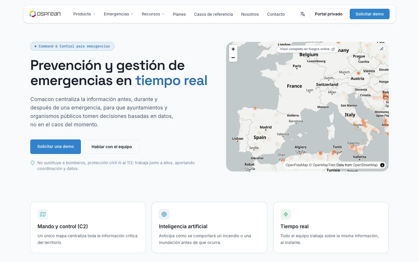Image resolution: width=419 pixels, height=262 pixels.
Task: Click the OpenFreeMap attribution text
Action: [297, 165]
